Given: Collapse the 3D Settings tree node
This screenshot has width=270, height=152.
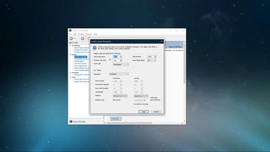Looking at the screenshot, I should pyautogui.click(x=70, y=46).
